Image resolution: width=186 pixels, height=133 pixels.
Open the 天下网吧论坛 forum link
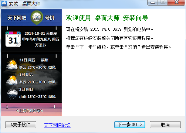point(57,125)
